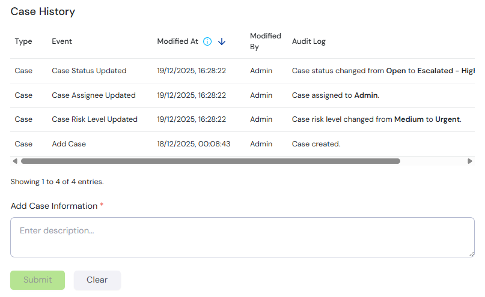The width and height of the screenshot is (485, 297).
Task: Click Admin in the Case Status Updated row
Action: [261, 71]
